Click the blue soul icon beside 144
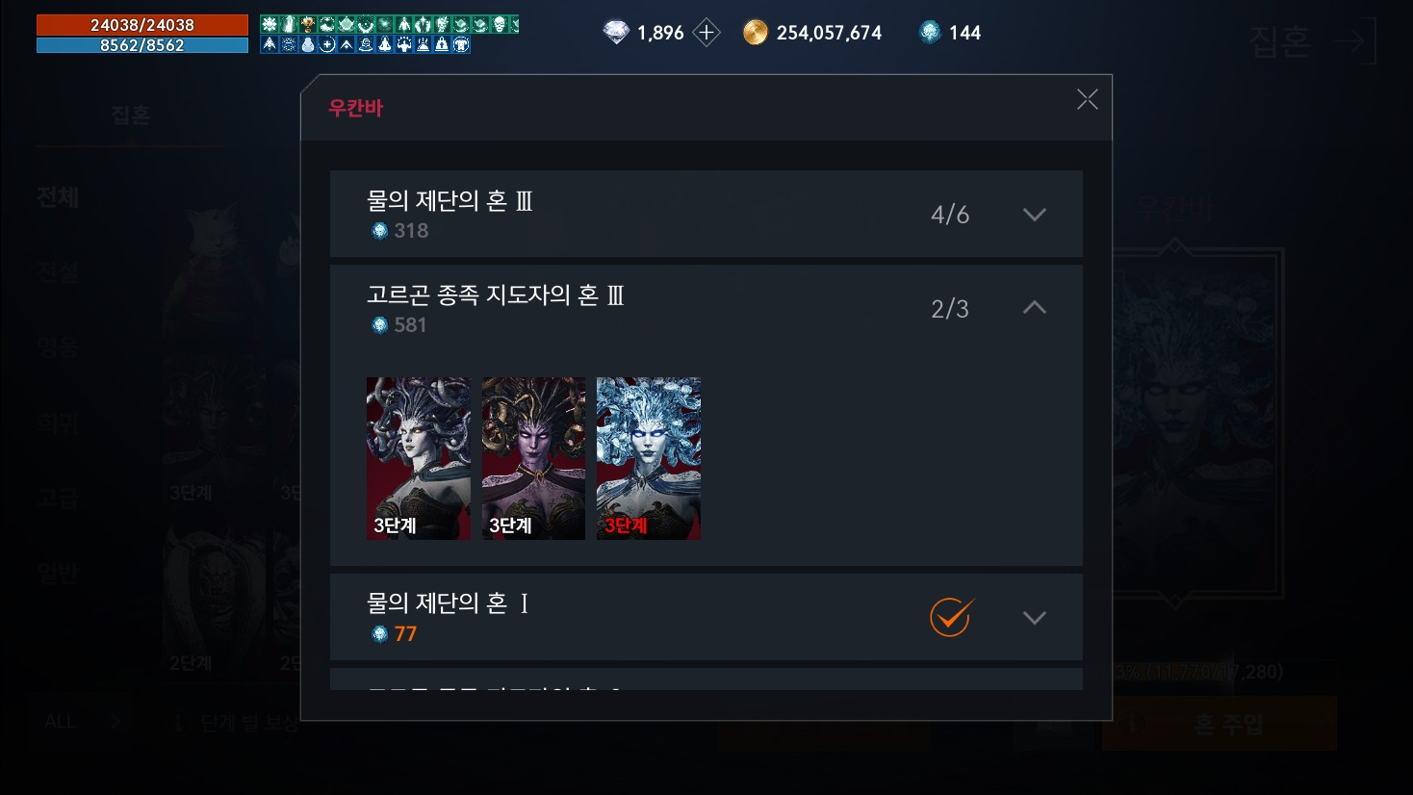The image size is (1413, 795). (930, 33)
